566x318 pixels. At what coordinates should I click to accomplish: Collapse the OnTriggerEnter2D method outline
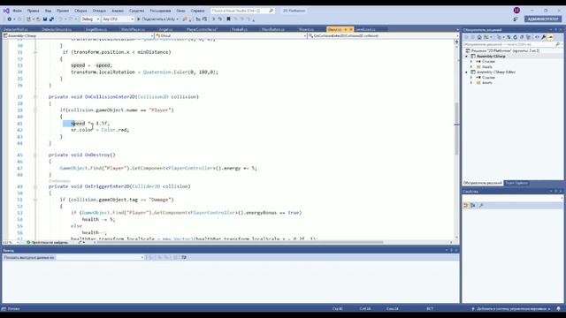coord(35,186)
